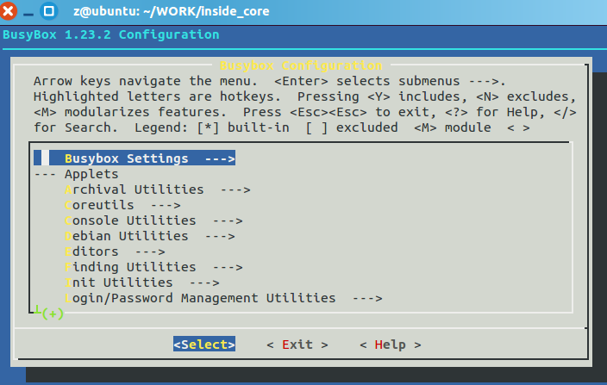Maximize the terminal window
607x385 pixels.
(x=49, y=11)
